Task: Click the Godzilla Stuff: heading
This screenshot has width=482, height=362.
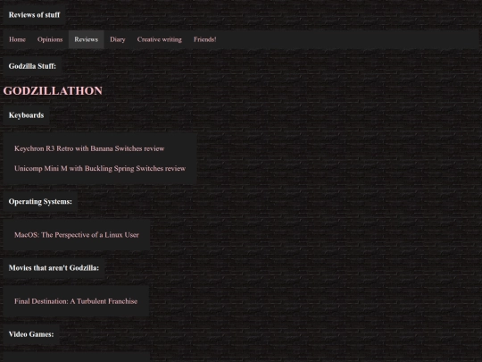Action: click(32, 66)
